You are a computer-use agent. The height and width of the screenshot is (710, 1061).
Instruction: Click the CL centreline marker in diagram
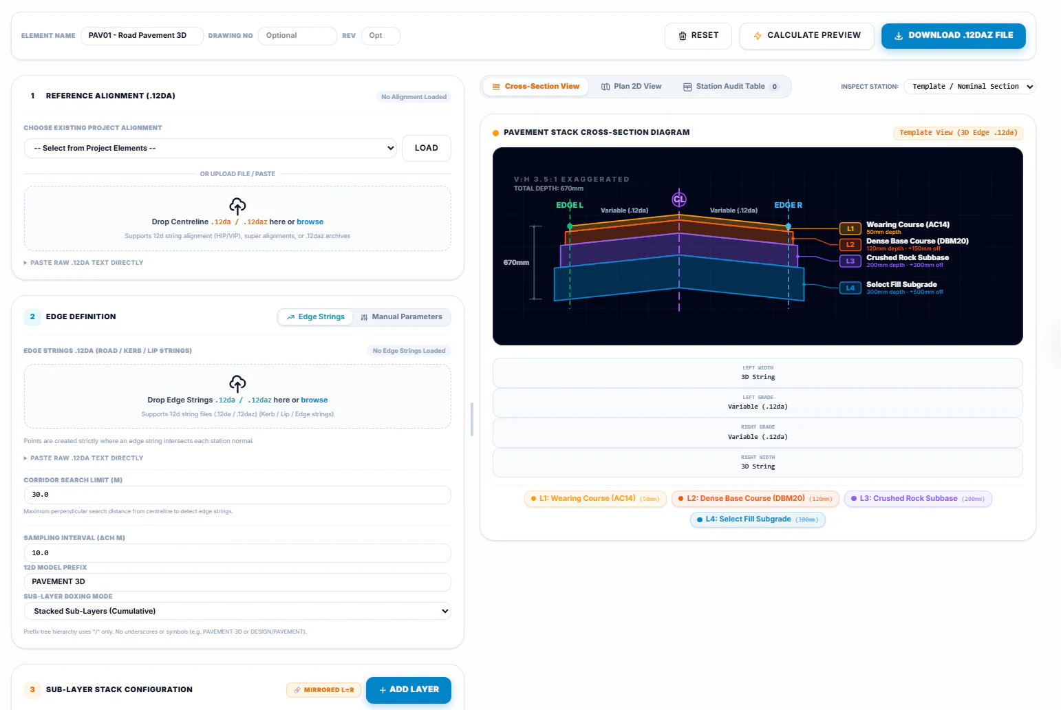point(679,200)
